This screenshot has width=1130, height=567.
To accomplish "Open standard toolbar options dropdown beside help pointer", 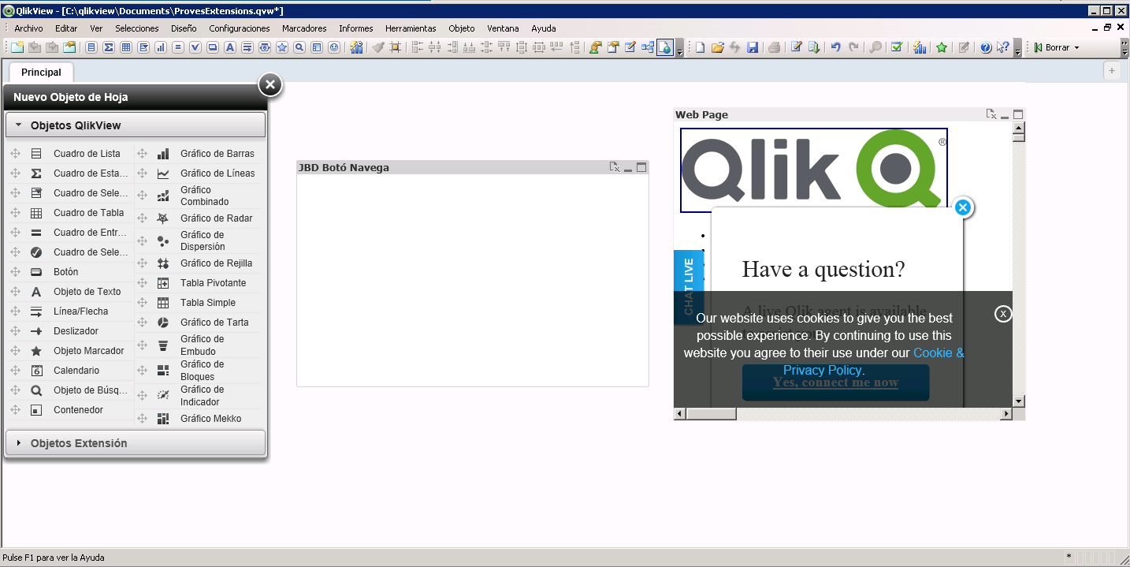I will pos(1018,50).
